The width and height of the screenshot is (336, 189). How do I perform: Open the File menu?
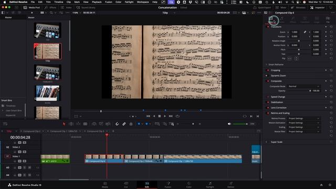33,2
